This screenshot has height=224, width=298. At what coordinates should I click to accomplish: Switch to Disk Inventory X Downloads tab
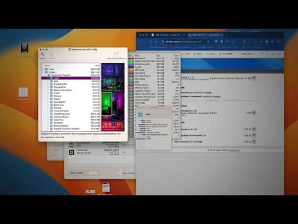(205, 35)
